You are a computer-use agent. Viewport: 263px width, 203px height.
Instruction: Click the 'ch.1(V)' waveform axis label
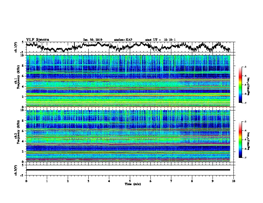pos(16,47)
